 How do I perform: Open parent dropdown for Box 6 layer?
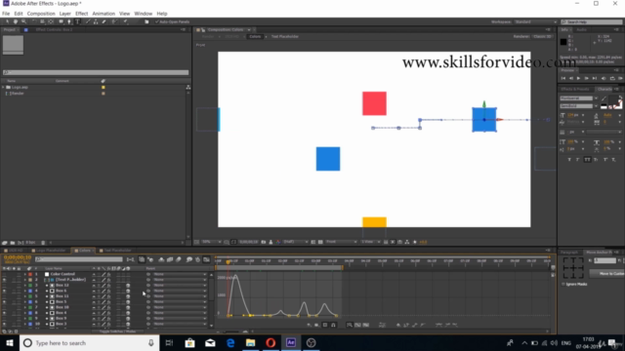(180, 291)
